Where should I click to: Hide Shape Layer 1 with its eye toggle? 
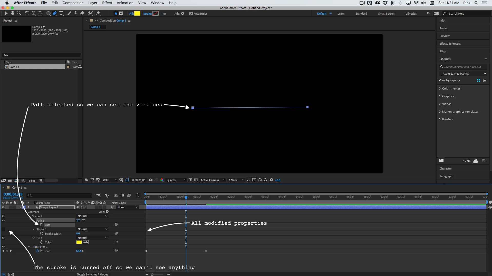[x=3, y=207]
